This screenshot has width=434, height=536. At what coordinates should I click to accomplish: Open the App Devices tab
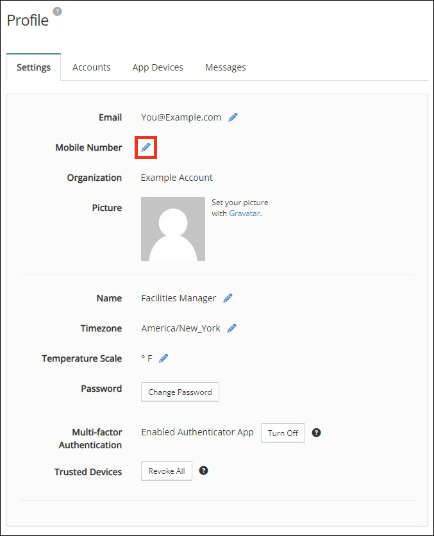pyautogui.click(x=158, y=67)
